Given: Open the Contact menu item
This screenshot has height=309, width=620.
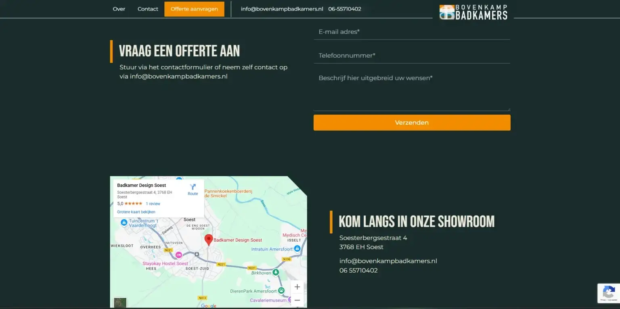Looking at the screenshot, I should click(148, 9).
